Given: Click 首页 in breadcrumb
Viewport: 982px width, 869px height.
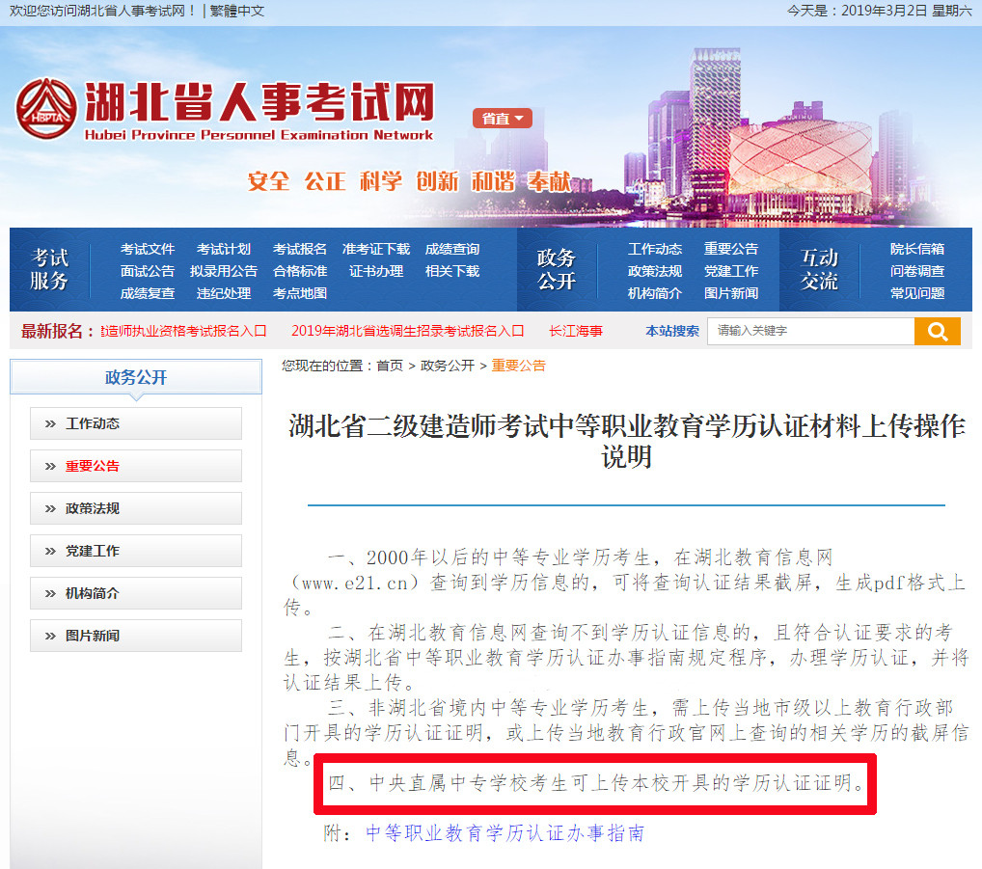Looking at the screenshot, I should click(390, 366).
